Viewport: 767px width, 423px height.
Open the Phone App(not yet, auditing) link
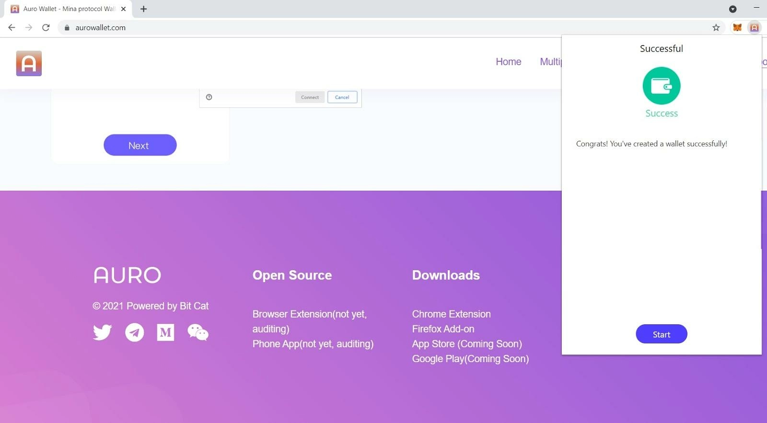[313, 344]
